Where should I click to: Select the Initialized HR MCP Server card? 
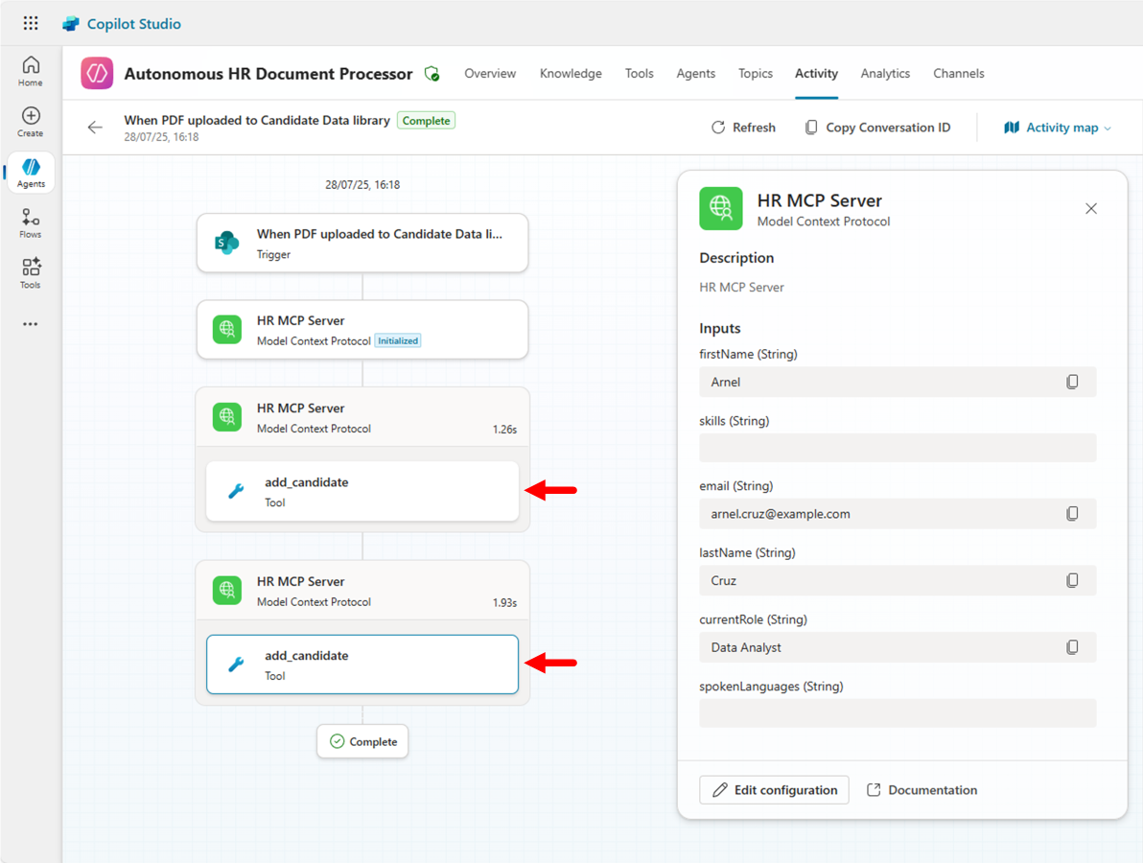click(362, 330)
